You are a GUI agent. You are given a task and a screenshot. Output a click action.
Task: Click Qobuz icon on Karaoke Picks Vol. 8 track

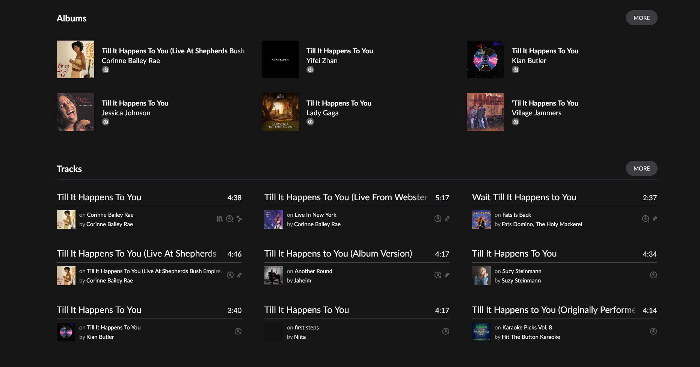[x=653, y=331]
